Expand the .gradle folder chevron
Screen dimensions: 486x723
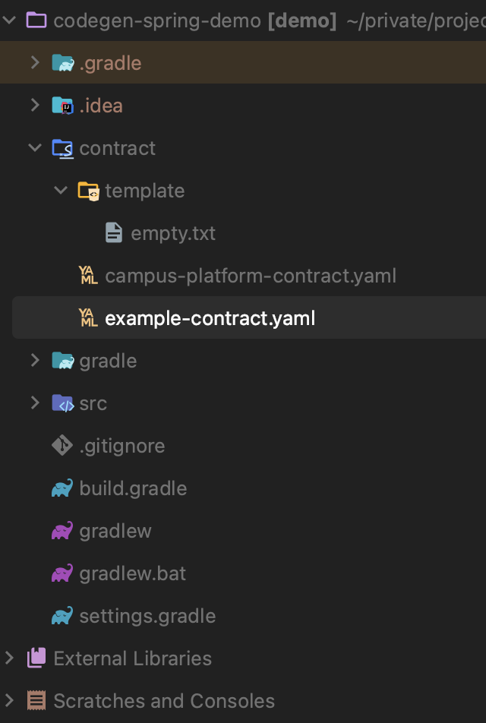pyautogui.click(x=35, y=63)
